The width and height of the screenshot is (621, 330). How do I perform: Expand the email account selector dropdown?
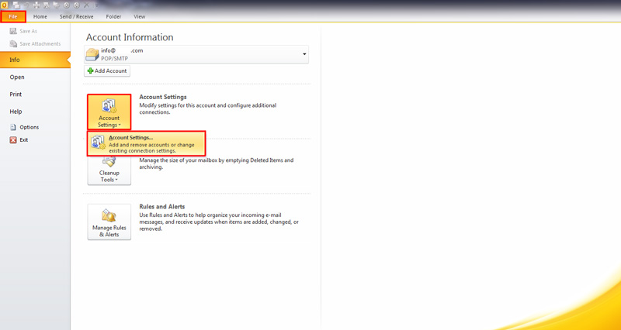304,54
